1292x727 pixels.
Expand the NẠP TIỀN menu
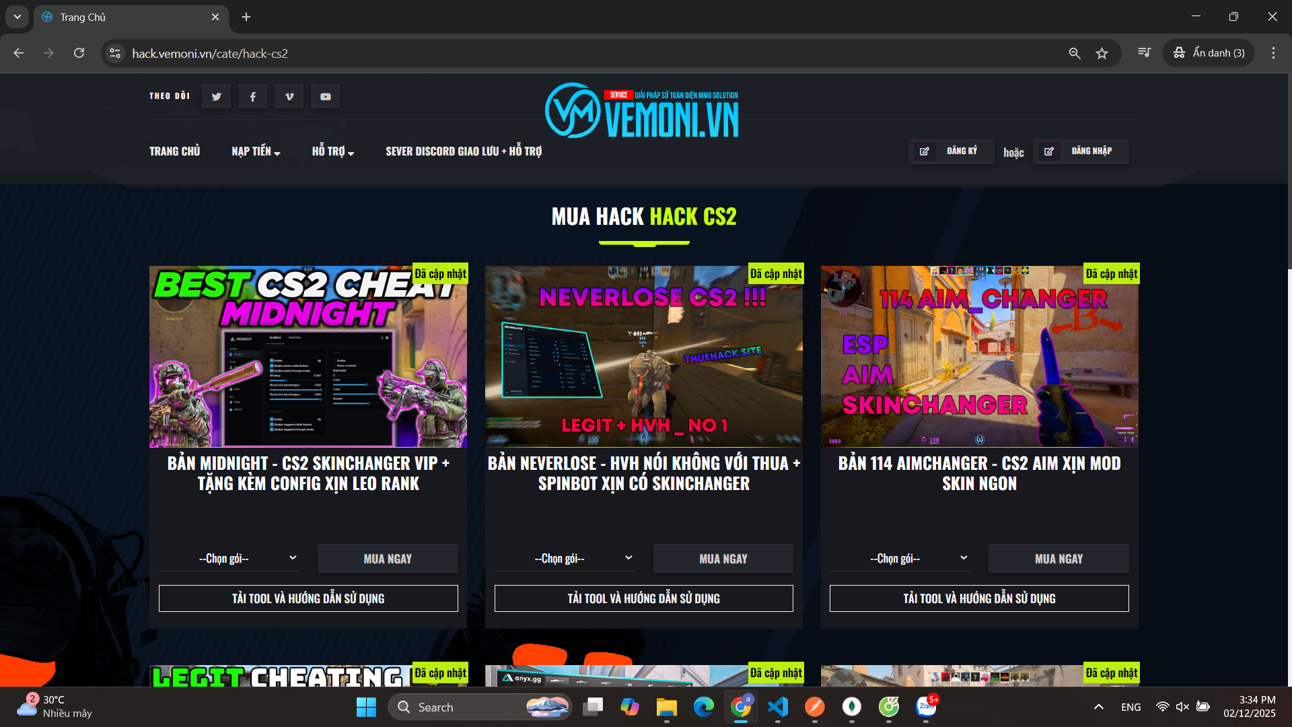(256, 151)
